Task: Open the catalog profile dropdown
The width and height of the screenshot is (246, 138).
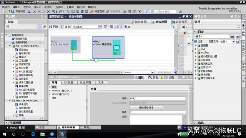Action: click(x=233, y=41)
